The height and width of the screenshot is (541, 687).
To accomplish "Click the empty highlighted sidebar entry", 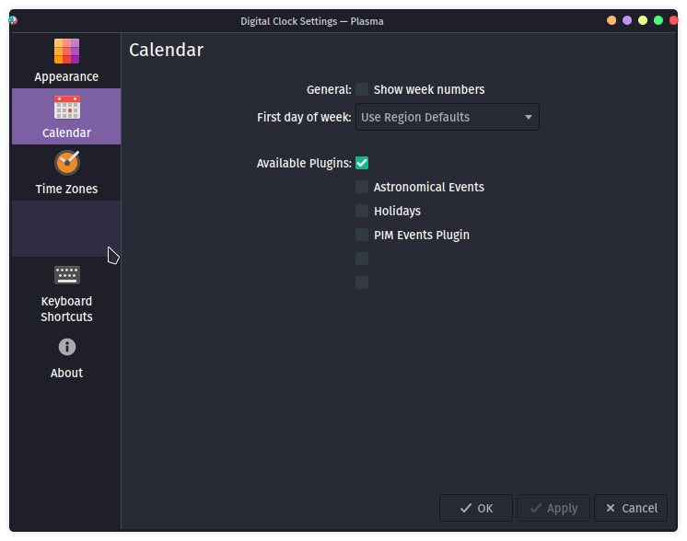I will tap(66, 228).
